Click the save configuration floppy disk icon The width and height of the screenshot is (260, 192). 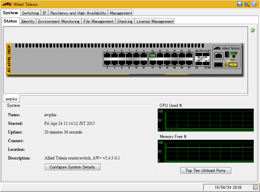(240, 4)
